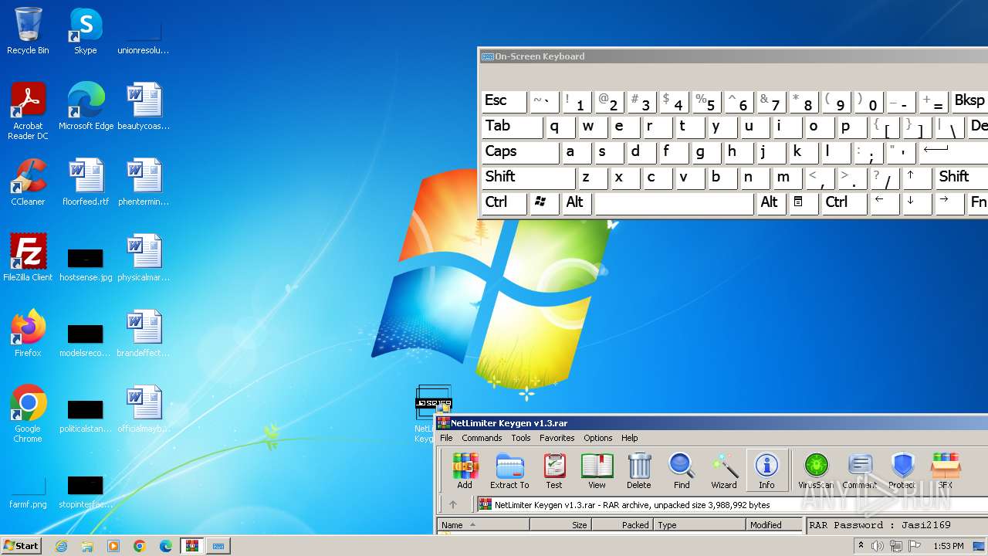
Task: Toggle the right Alt key
Action: [771, 203]
